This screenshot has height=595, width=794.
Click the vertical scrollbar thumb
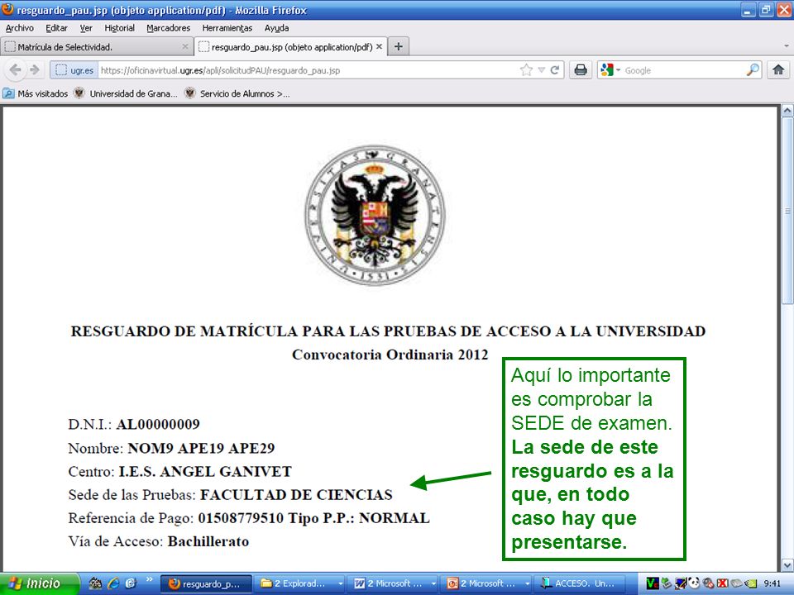(x=787, y=211)
